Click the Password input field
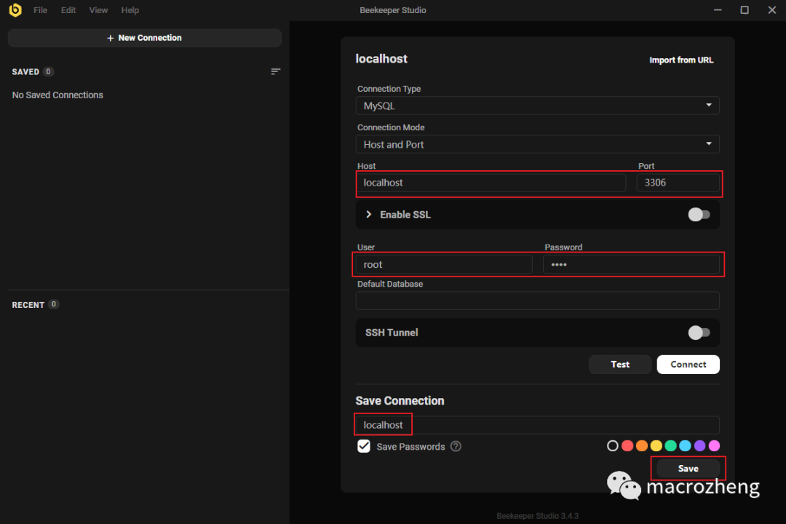The image size is (786, 524). coord(631,264)
